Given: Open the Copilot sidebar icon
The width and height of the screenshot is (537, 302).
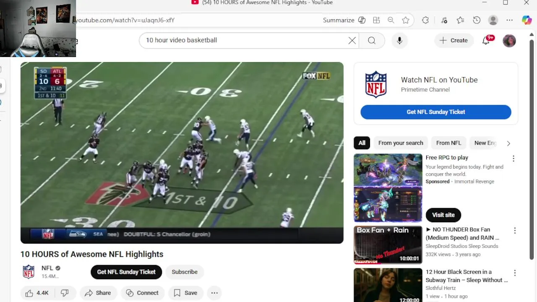Looking at the screenshot, I should tap(527, 20).
